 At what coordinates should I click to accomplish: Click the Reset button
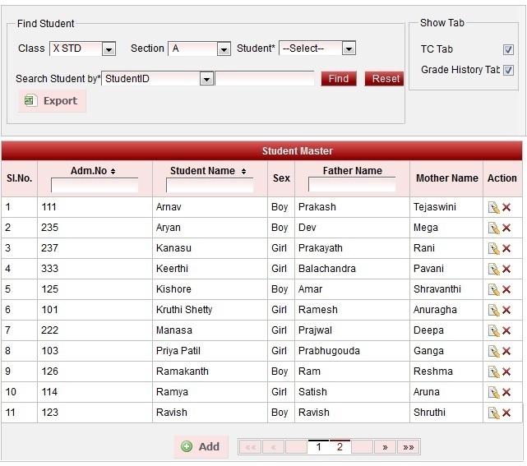[x=385, y=79]
